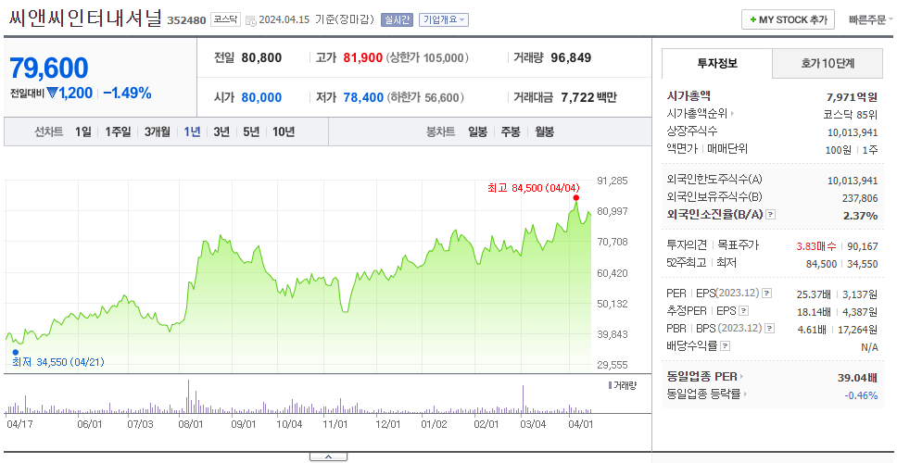Image resolution: width=897 pixels, height=463 pixels.
Task: Click the 동일업종 PER link
Action: [x=701, y=377]
